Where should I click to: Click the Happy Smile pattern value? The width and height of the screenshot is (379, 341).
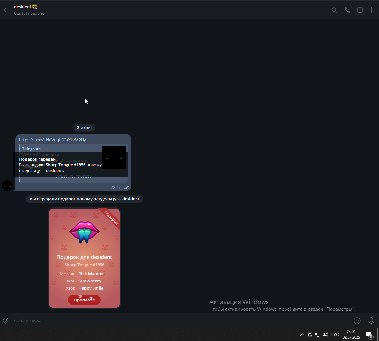(x=91, y=288)
